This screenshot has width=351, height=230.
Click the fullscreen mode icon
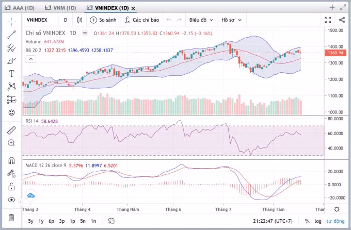(328, 20)
